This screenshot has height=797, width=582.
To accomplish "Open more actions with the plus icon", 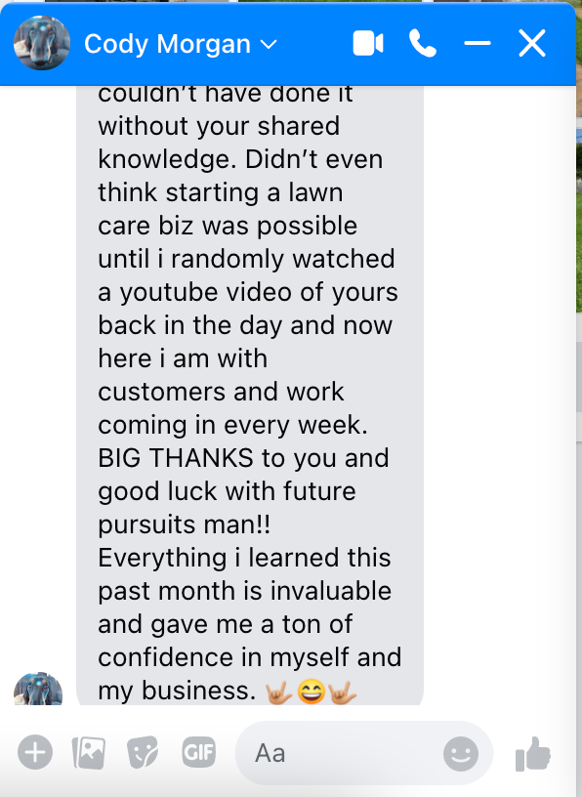I will click(35, 752).
